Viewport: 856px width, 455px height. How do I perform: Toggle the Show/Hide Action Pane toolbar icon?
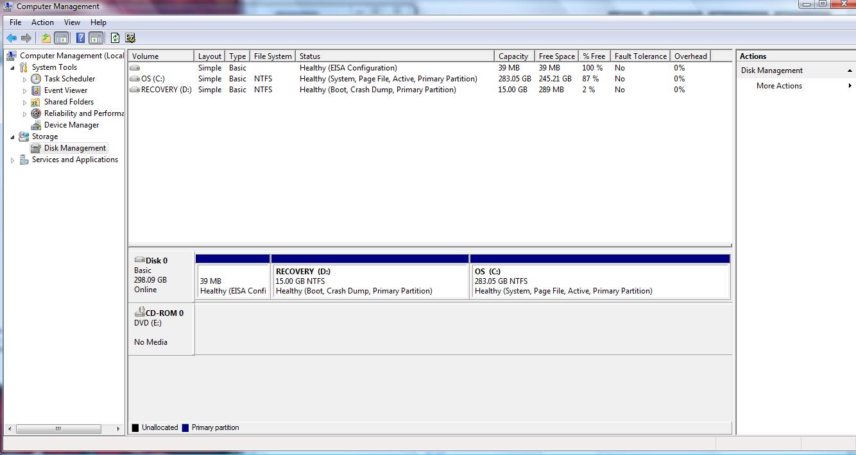coord(96,38)
